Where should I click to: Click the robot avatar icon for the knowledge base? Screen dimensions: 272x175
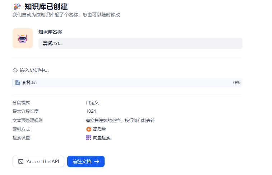[23, 38]
